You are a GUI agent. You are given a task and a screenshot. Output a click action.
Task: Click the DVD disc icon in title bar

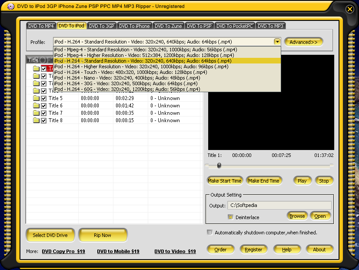(x=10, y=7)
